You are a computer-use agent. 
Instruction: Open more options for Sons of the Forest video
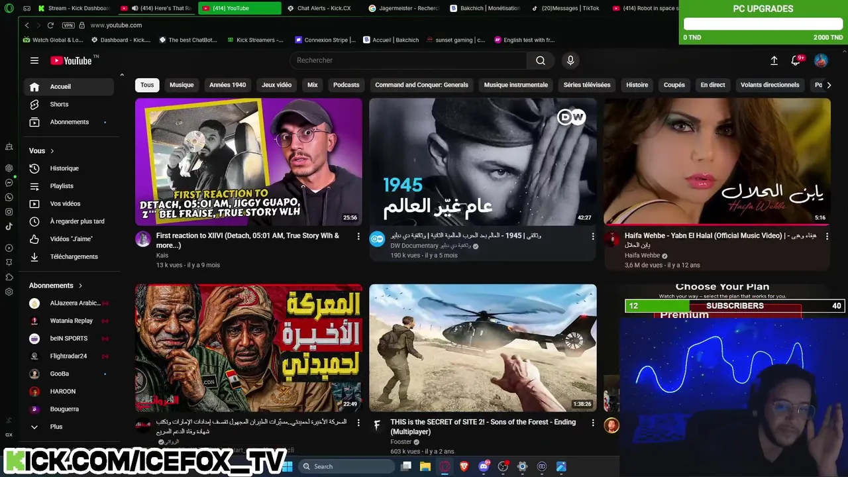click(592, 423)
